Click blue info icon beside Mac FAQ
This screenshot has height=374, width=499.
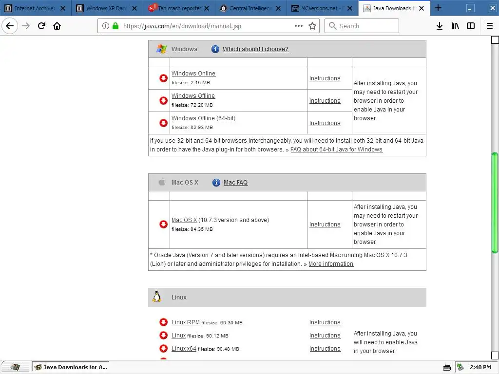(216, 182)
